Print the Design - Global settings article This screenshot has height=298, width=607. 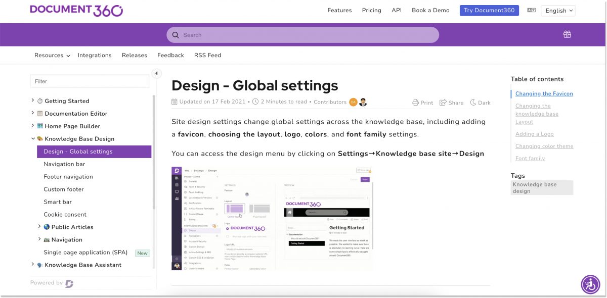[422, 102]
